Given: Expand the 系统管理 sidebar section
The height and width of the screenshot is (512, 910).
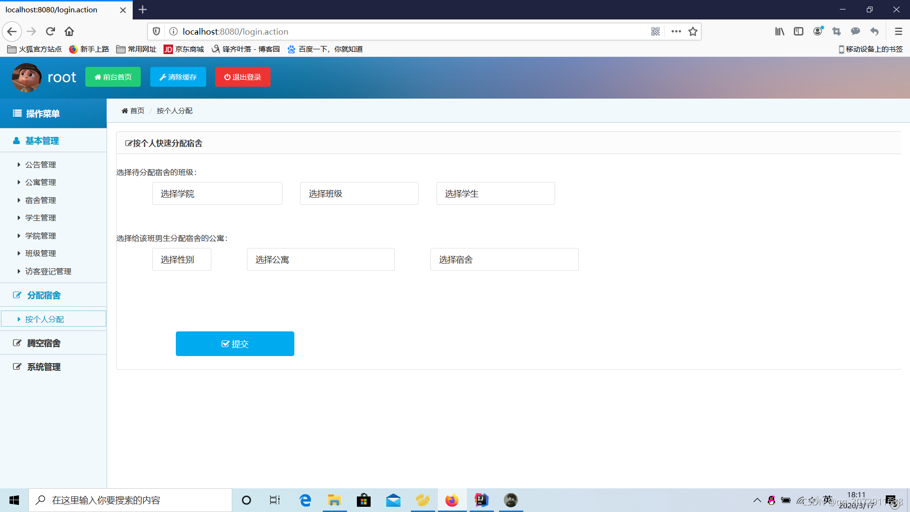Looking at the screenshot, I should [x=44, y=367].
